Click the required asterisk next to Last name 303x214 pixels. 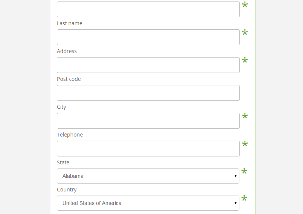pyautogui.click(x=245, y=33)
